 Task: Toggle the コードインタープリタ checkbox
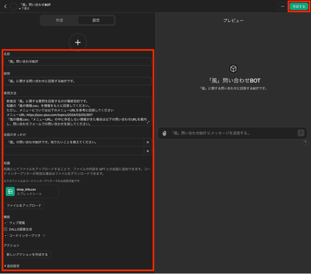click(5, 236)
